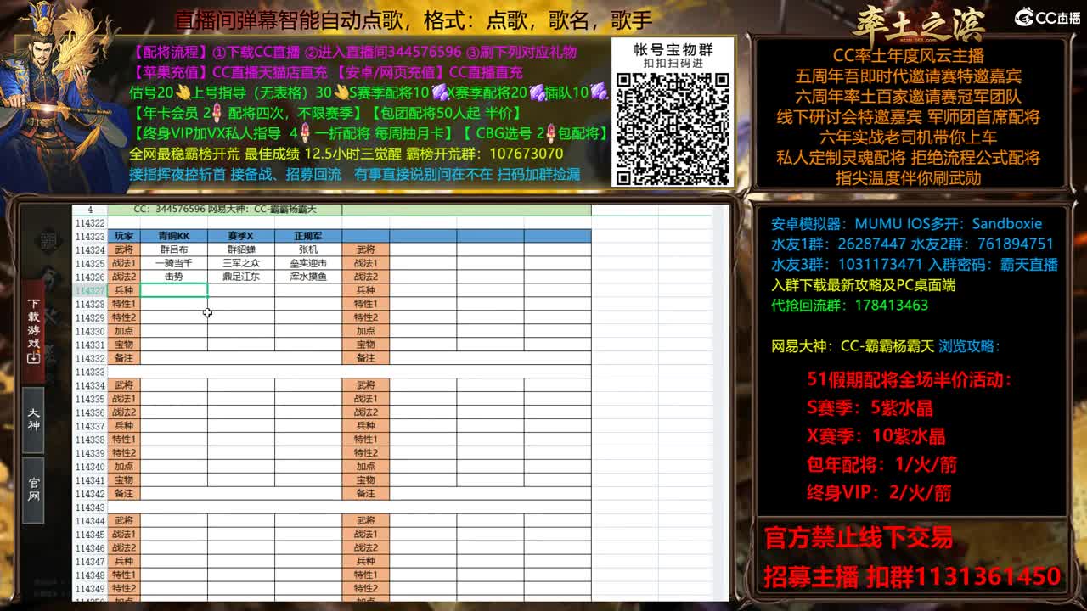Select the cell containing 浑水摸鱼
This screenshot has width=1087, height=611.
pos(308,277)
